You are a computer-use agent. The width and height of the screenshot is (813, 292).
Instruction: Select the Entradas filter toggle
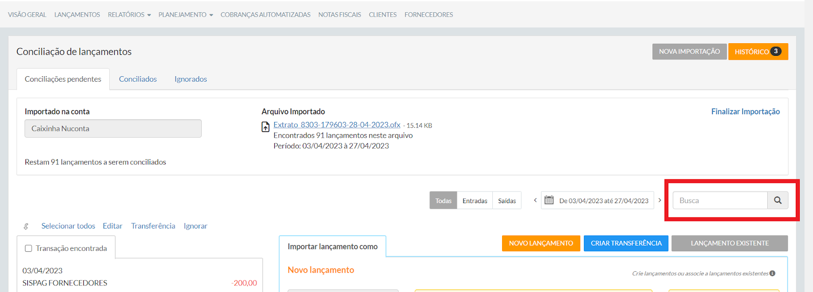[475, 201]
